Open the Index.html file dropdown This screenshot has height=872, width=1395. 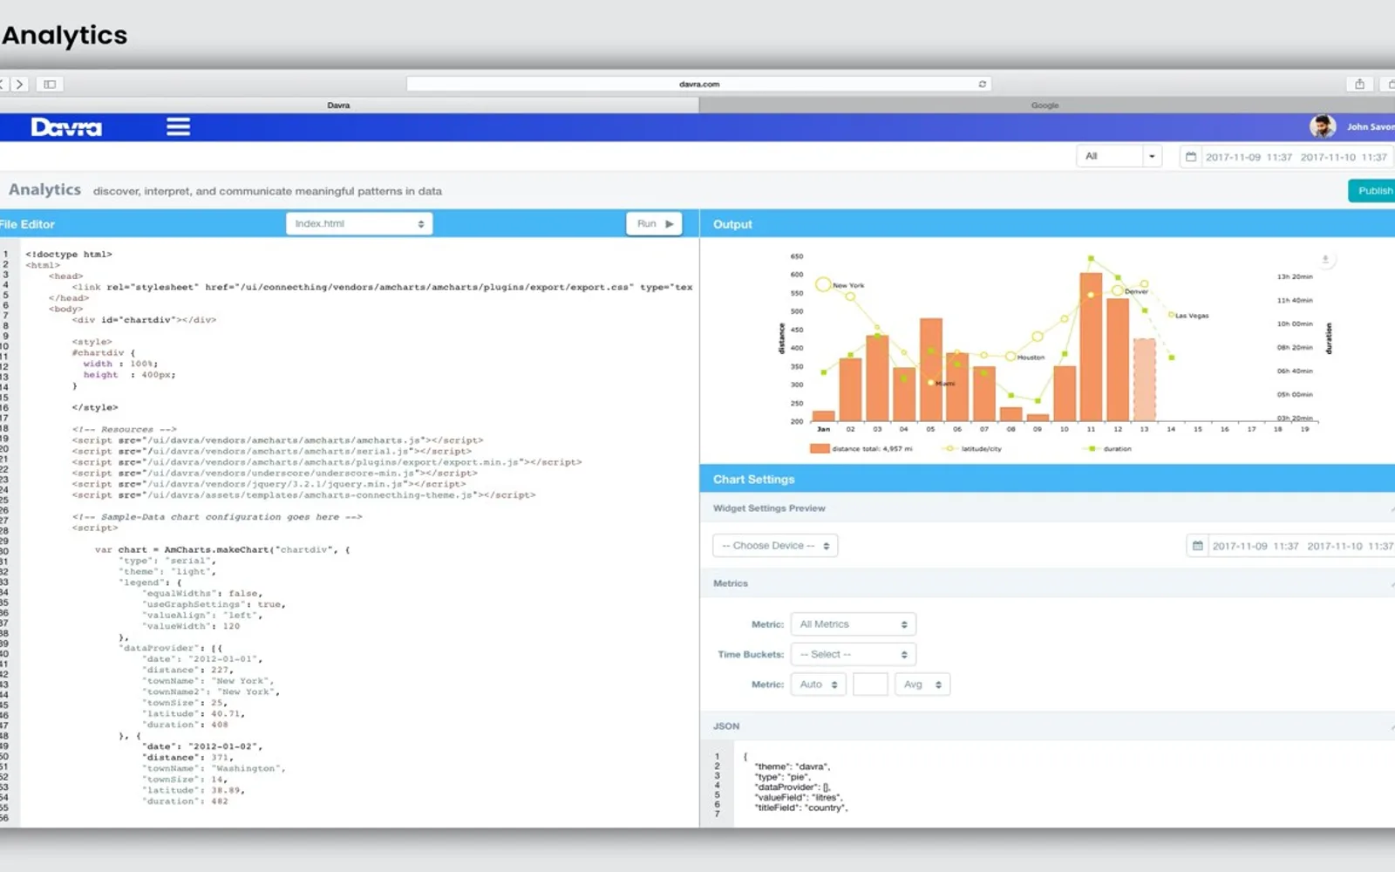[359, 224]
